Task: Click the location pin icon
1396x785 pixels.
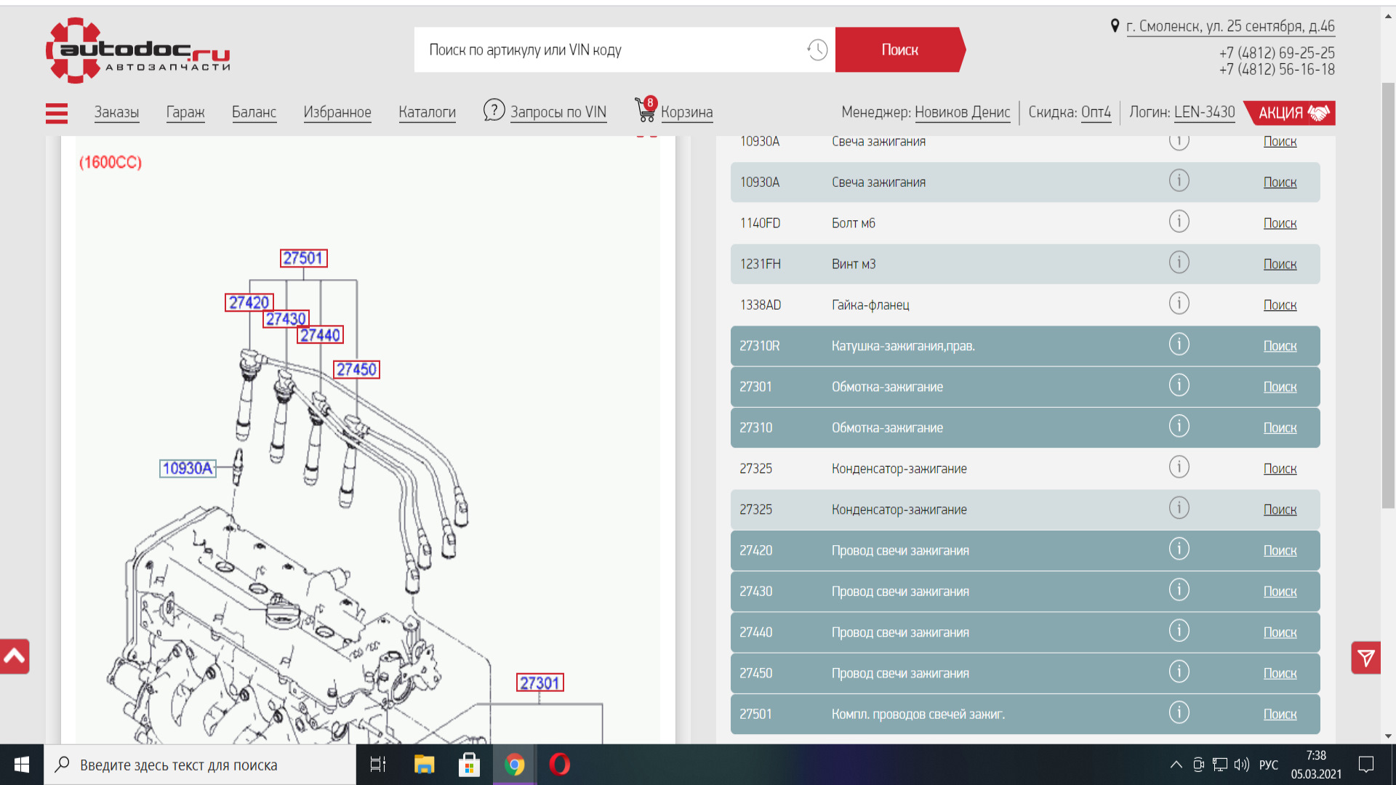Action: tap(1115, 26)
